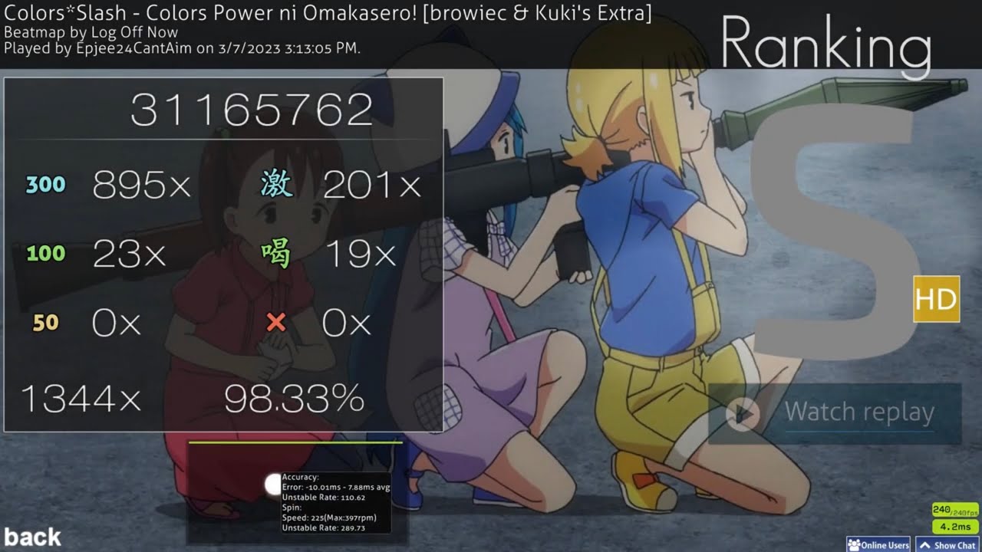This screenshot has height=552, width=982.
Task: Click the replay play arrow icon
Action: coord(743,414)
